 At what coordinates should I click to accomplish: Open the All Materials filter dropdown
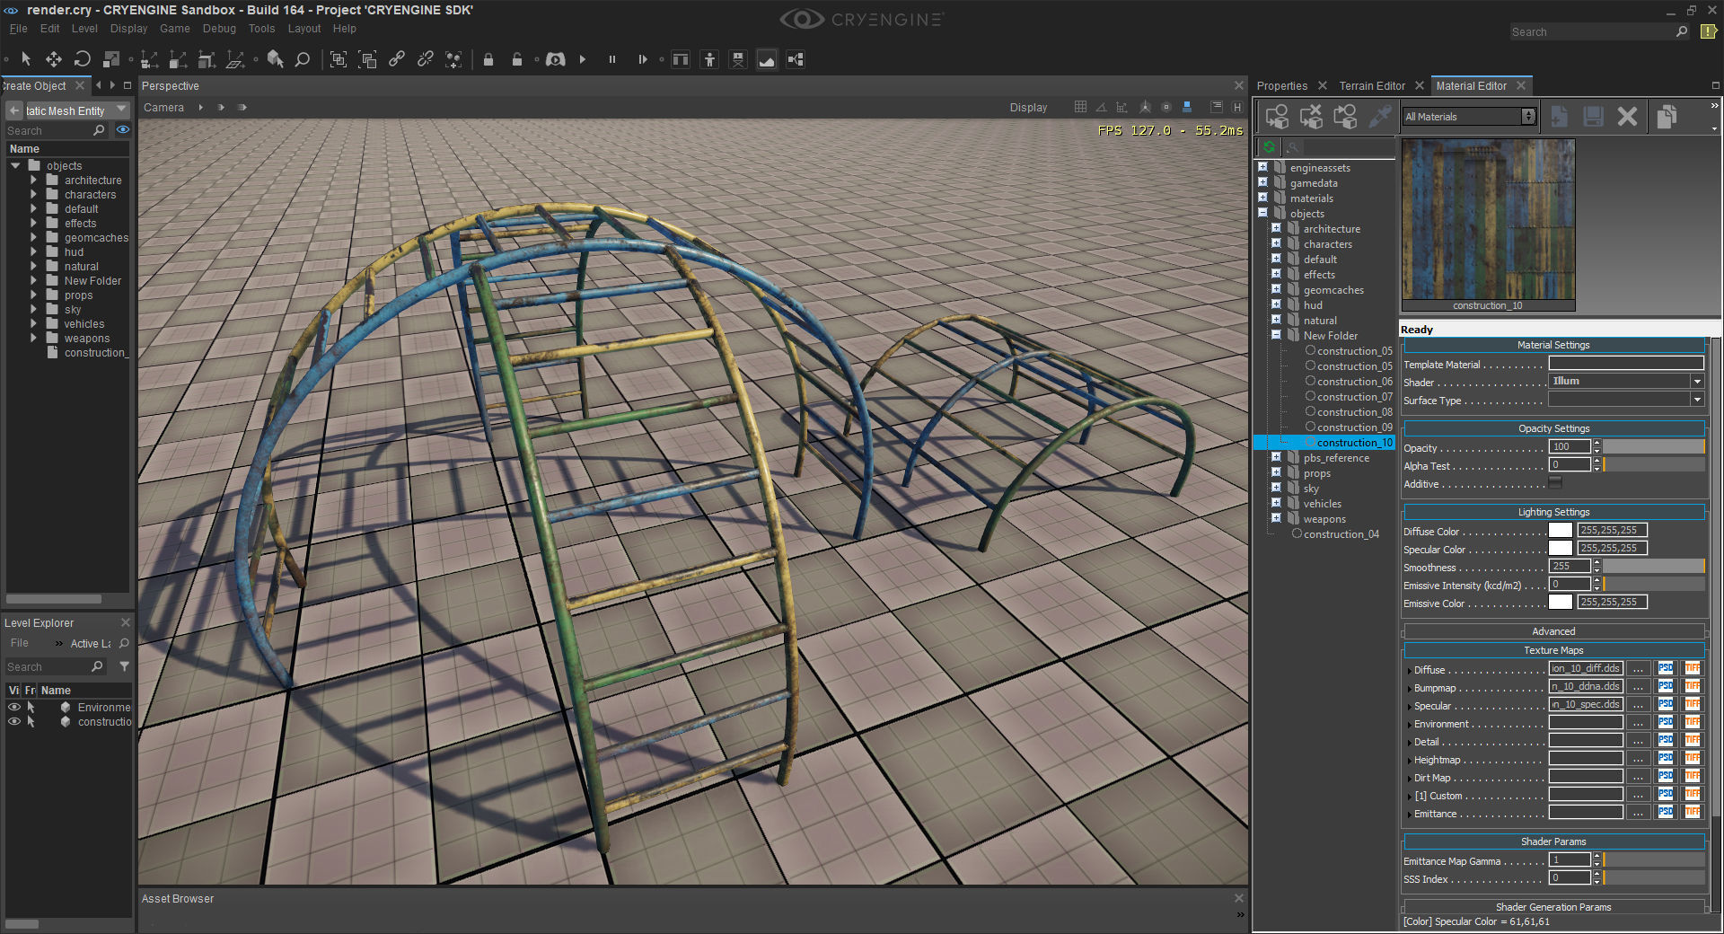click(1470, 117)
